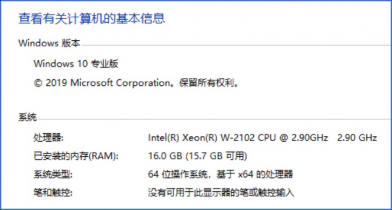Screen dimensions: 392x210
Task: Click the 已安装的内存(RAM) label
Action: [76, 156]
